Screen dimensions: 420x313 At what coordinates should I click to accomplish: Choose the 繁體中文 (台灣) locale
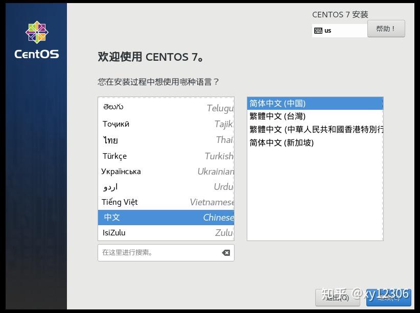(x=307, y=116)
